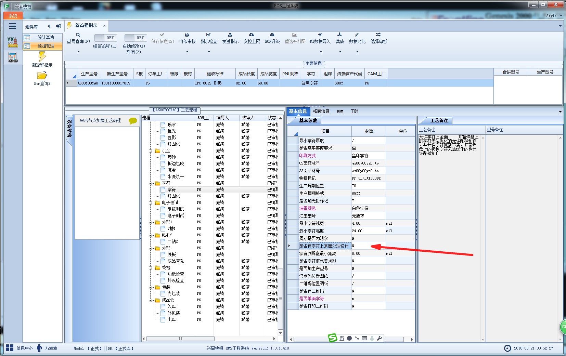Click the YX factory icon in sidebar
Image resolution: width=566 pixels, height=356 pixels.
(13, 42)
